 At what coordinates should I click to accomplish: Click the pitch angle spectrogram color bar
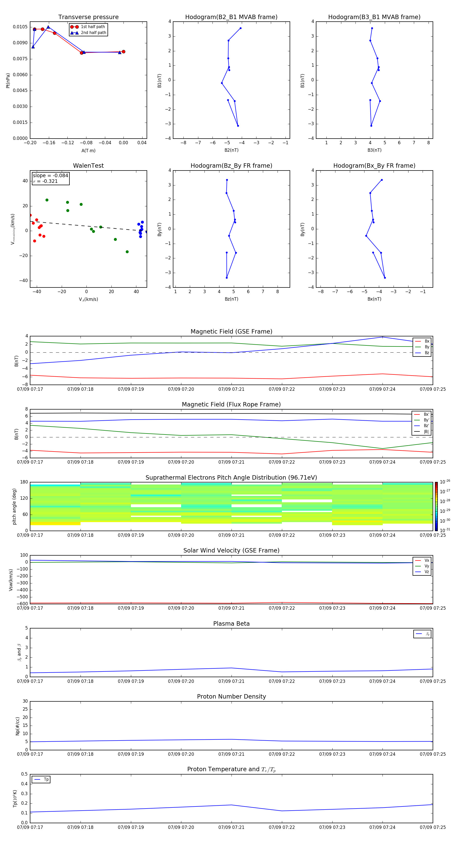436,506
